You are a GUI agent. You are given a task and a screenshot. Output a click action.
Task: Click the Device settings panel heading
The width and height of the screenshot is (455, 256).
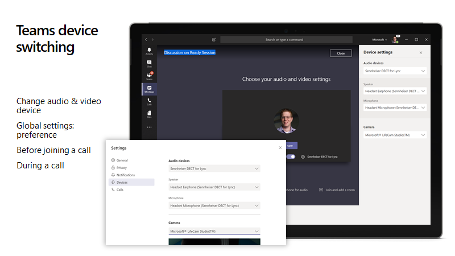click(378, 52)
